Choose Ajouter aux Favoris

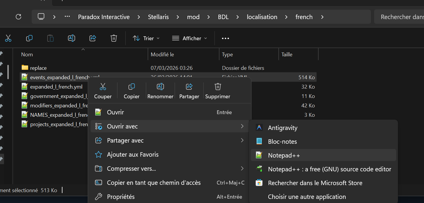169,155
